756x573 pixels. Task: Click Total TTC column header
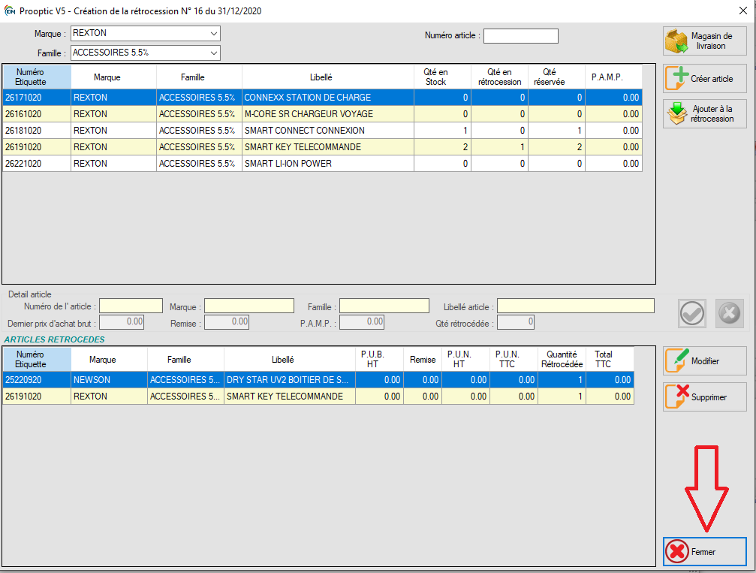pos(610,359)
